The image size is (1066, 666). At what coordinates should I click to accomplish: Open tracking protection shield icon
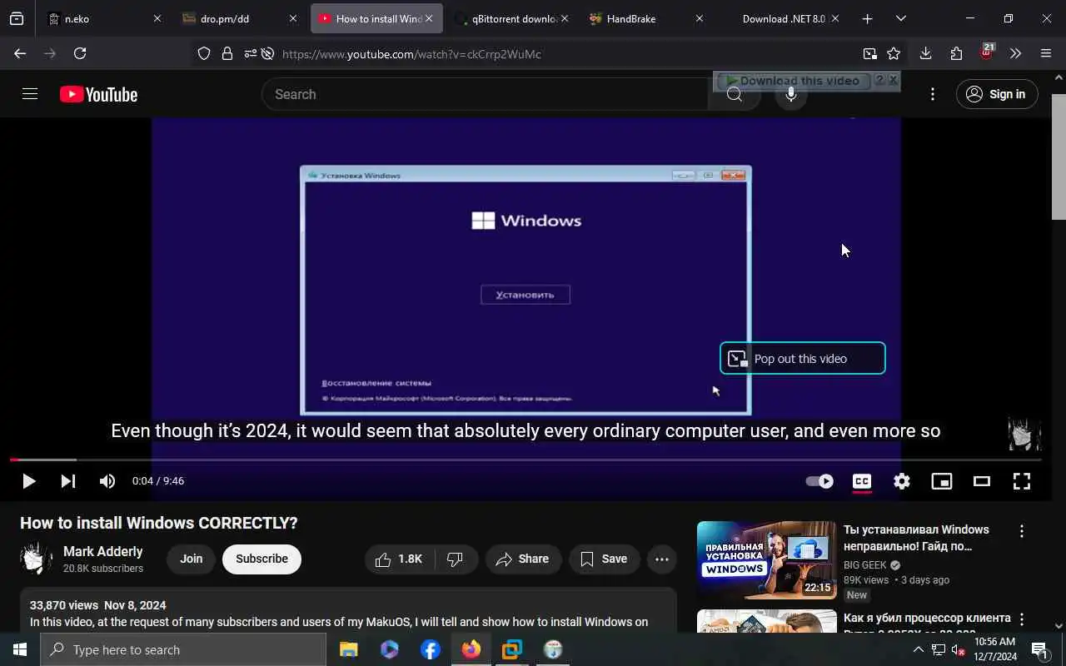pyautogui.click(x=204, y=54)
